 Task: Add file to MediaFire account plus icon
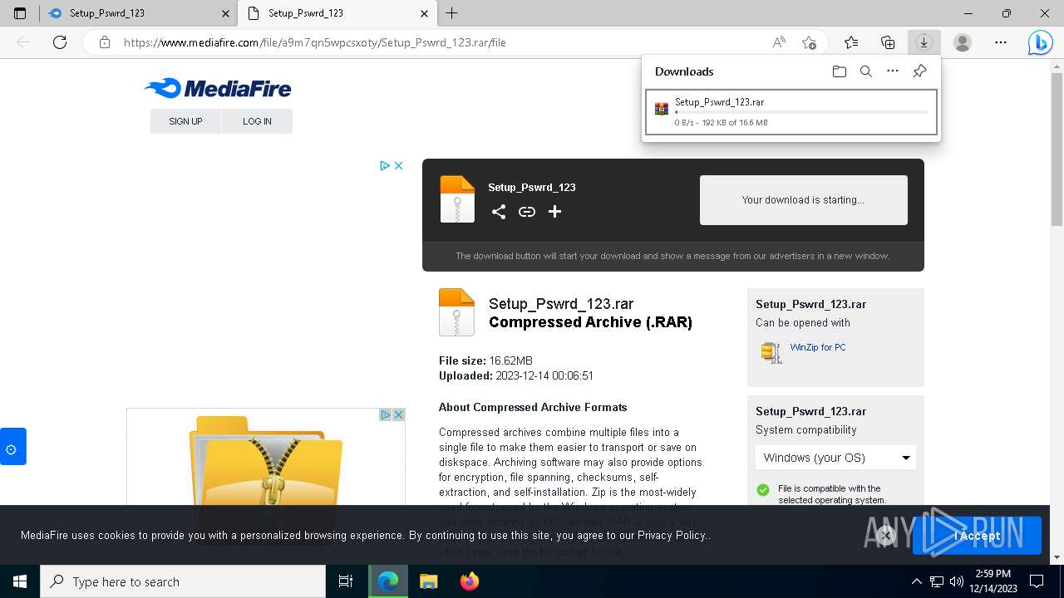tap(554, 212)
